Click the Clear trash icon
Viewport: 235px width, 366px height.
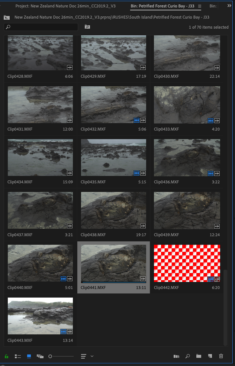pyautogui.click(x=221, y=356)
